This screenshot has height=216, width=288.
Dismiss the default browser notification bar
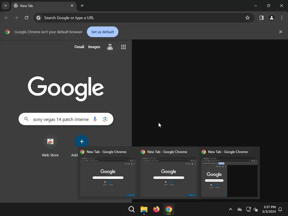(281, 32)
